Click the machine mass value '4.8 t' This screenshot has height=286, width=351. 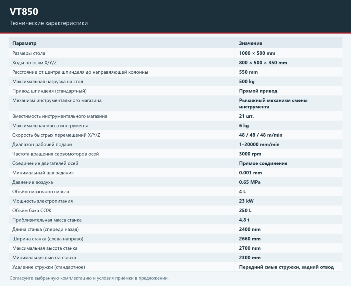click(x=244, y=220)
